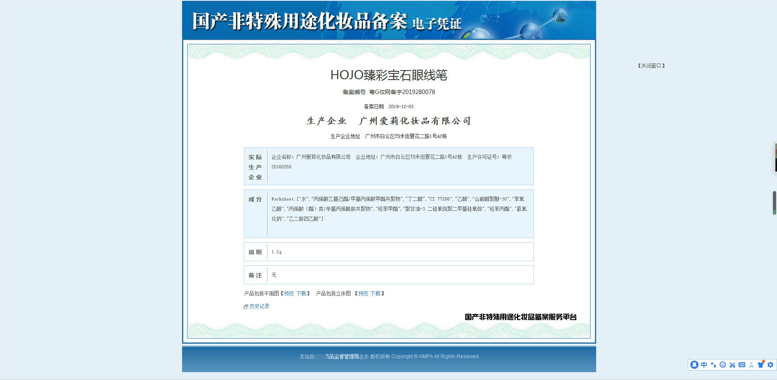Open the skin shirt icon with red dot
This screenshot has width=777, height=380.
click(761, 364)
